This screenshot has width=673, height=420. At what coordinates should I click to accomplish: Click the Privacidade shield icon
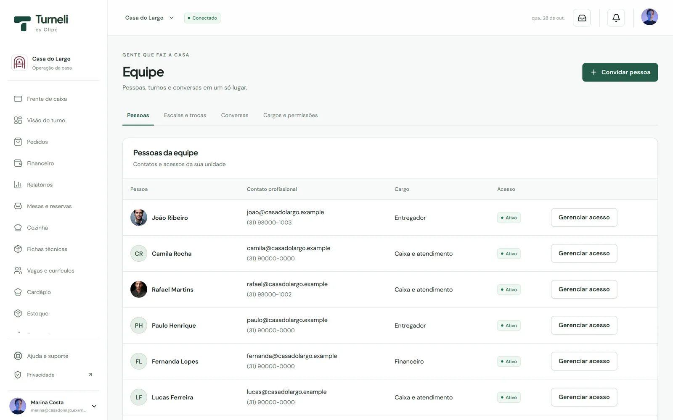tap(18, 375)
